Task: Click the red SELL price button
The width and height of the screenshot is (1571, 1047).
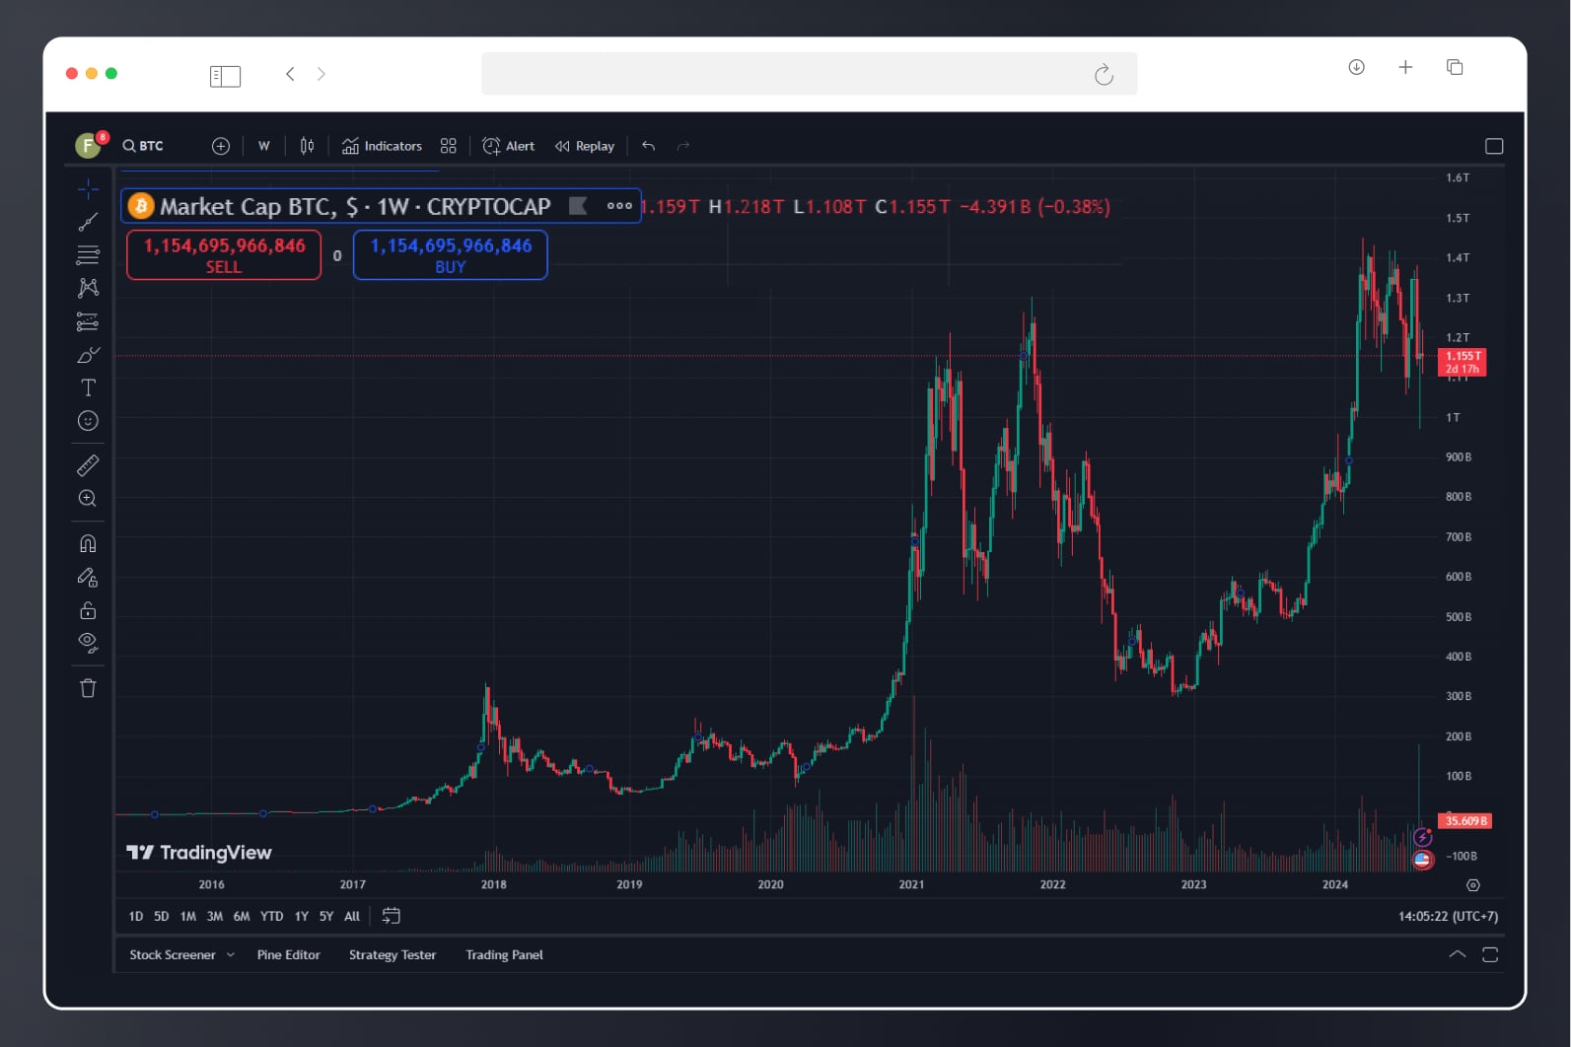Action: (x=224, y=255)
